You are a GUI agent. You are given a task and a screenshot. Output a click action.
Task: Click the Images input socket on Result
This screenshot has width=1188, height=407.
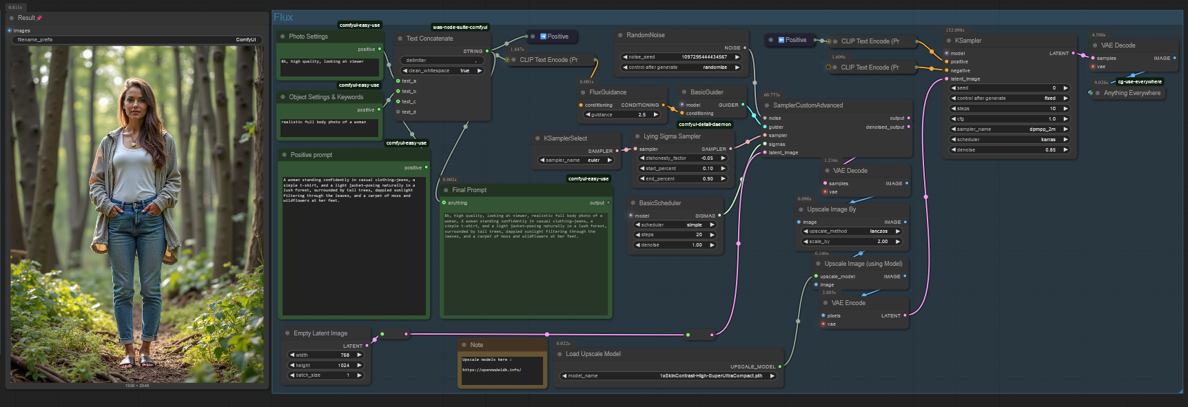pos(10,30)
